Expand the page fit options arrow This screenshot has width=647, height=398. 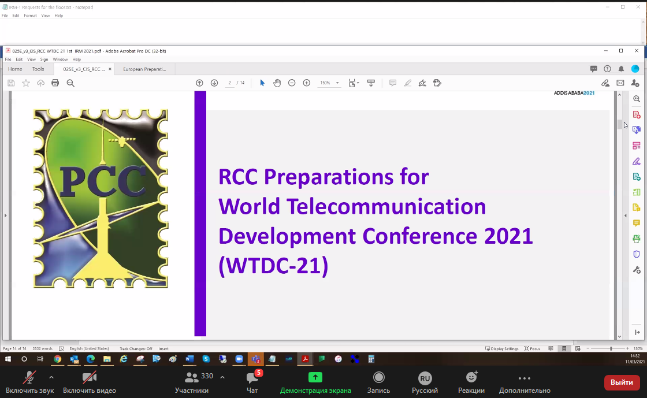pos(358,83)
